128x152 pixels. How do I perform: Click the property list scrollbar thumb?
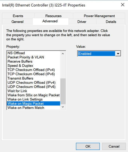point(63,91)
